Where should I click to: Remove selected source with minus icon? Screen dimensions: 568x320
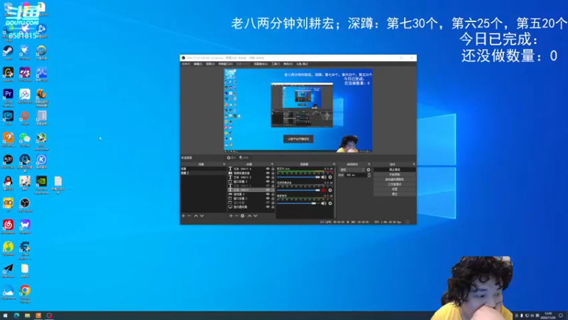(236, 216)
